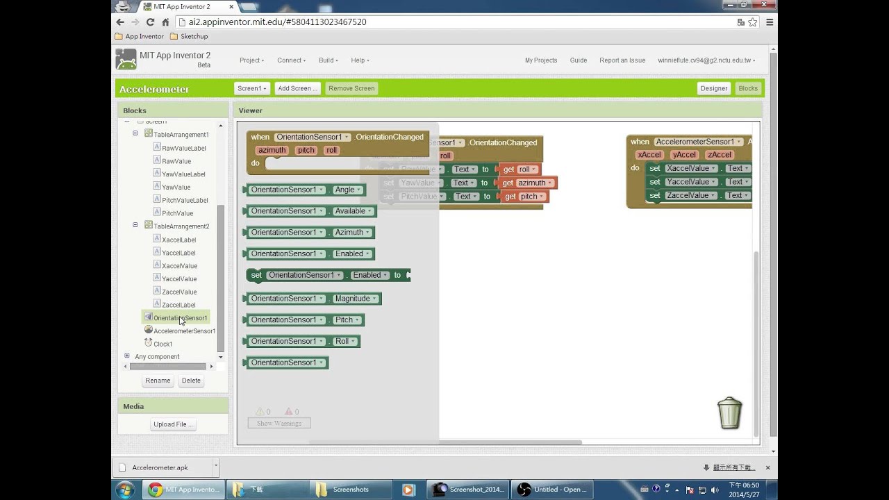Viewport: 889px width, 500px height.
Task: Click blocks tree vertical scrollbar
Action: pyautogui.click(x=221, y=278)
